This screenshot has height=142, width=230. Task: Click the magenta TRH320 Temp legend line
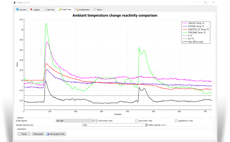pos(185,23)
